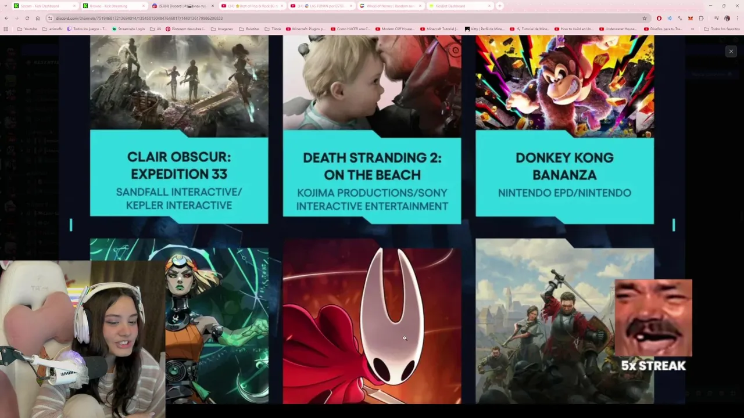Open the Tiktok bookmarks folder
The height and width of the screenshot is (418, 744).
pyautogui.click(x=273, y=28)
